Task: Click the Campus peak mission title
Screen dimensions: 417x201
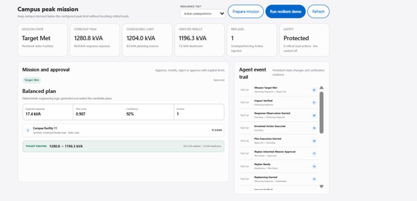Action: (48, 9)
